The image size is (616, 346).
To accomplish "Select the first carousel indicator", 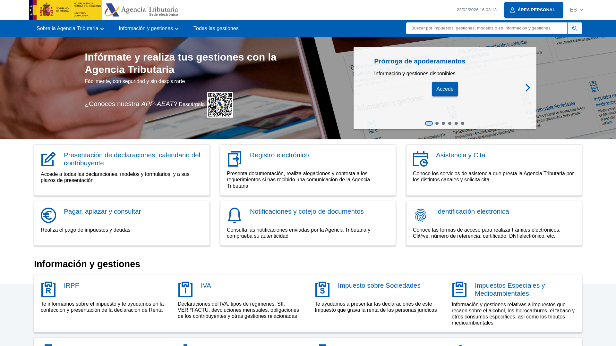I will pyautogui.click(x=429, y=123).
